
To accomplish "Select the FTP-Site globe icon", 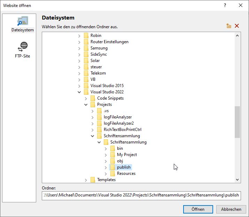I will coord(23,47).
